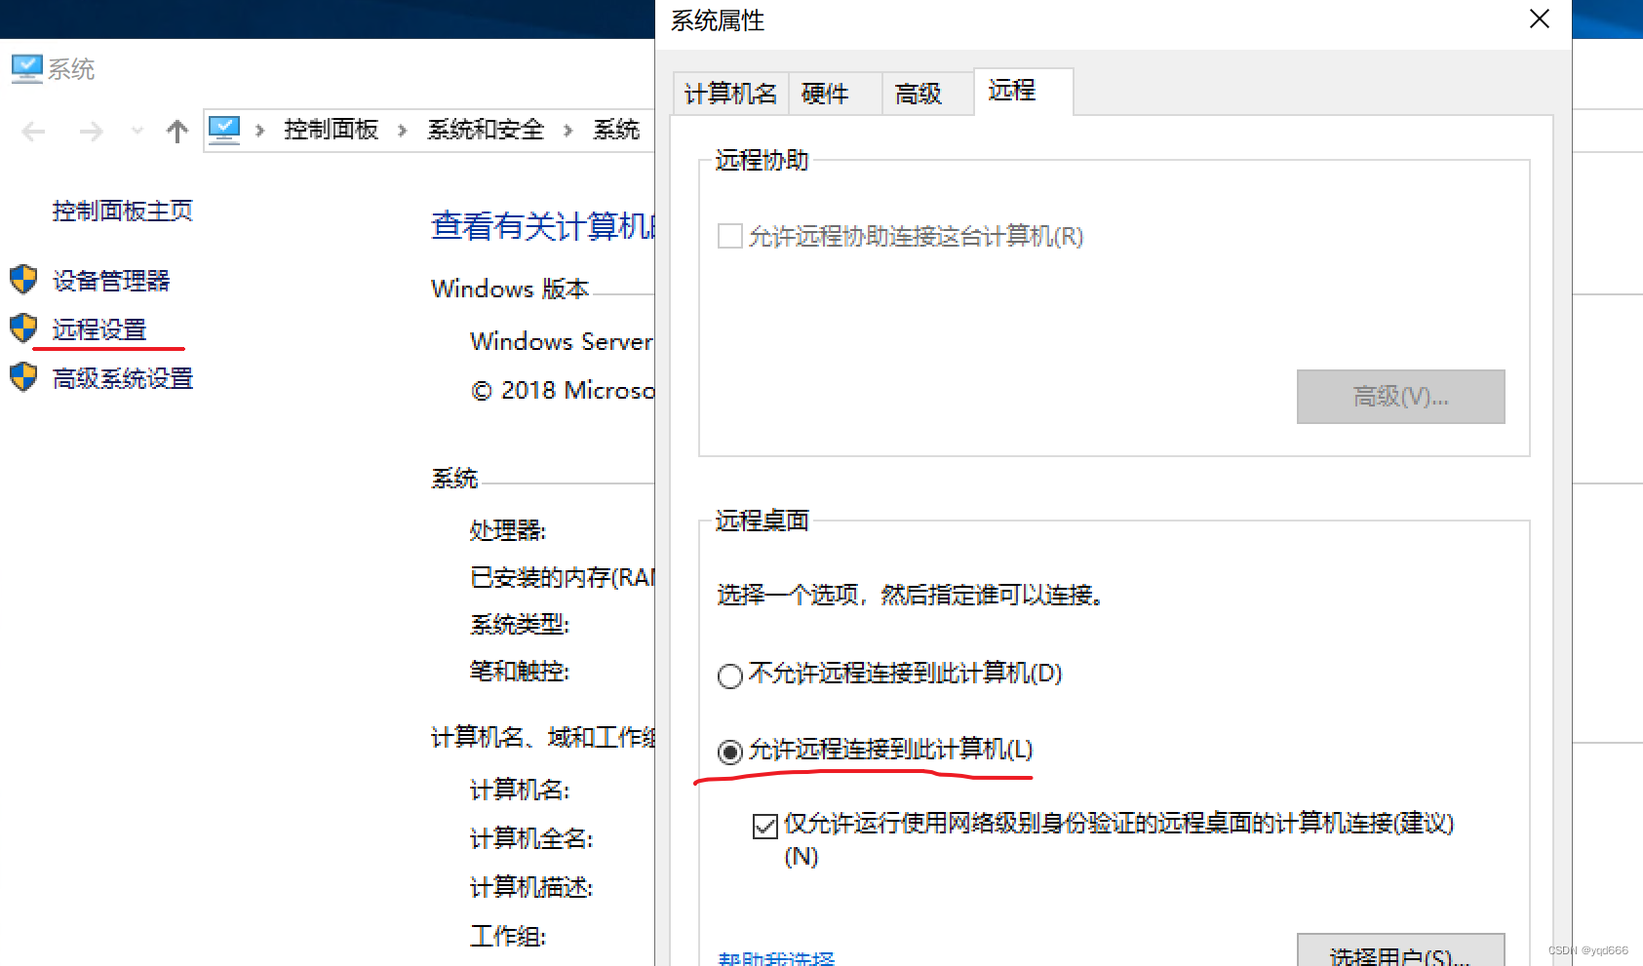Click the 处理器 label
Screen dimensions: 1643x966
[507, 530]
